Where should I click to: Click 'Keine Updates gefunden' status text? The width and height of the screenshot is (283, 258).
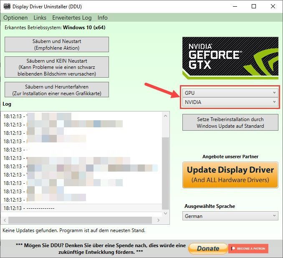[x=74, y=230]
